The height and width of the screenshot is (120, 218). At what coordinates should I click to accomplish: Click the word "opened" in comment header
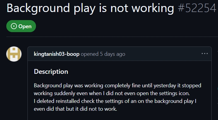click(90, 54)
